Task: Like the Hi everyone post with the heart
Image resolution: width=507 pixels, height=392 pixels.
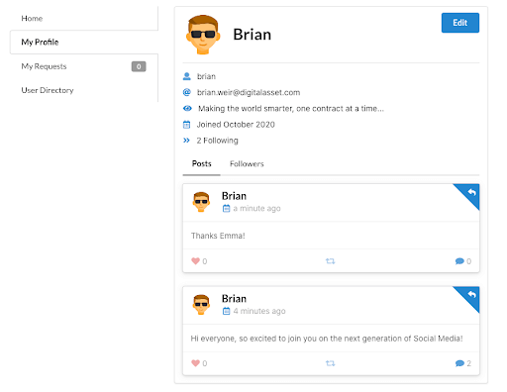Action: click(x=196, y=363)
